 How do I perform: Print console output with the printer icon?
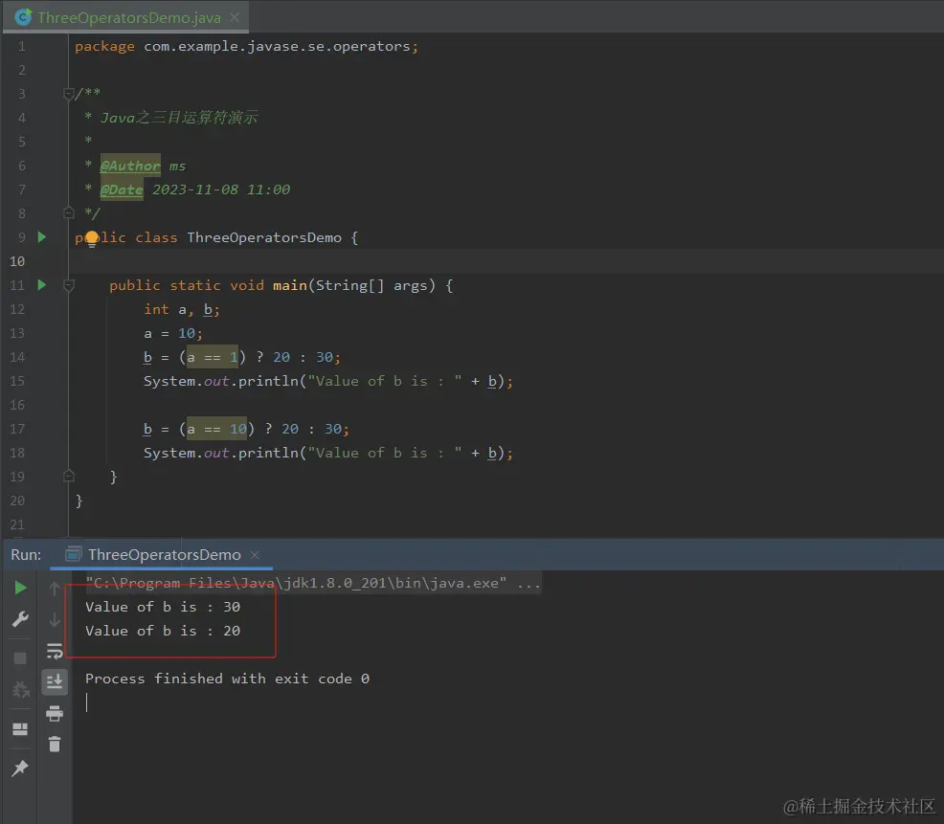point(55,713)
